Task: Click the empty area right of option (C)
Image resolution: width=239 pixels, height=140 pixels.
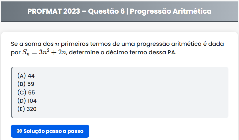Action: [x=128, y=92]
